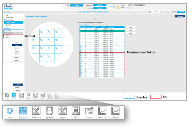Image resolution: width=189 pixels, height=127 pixels.
Task: Switch to the Wafer Info section
Action: [9, 17]
